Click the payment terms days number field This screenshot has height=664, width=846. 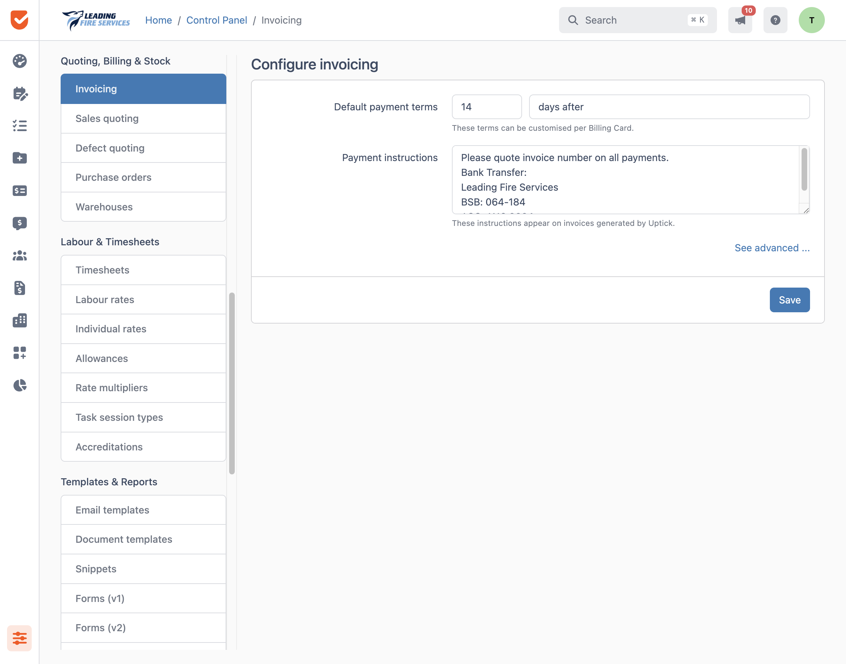(487, 107)
